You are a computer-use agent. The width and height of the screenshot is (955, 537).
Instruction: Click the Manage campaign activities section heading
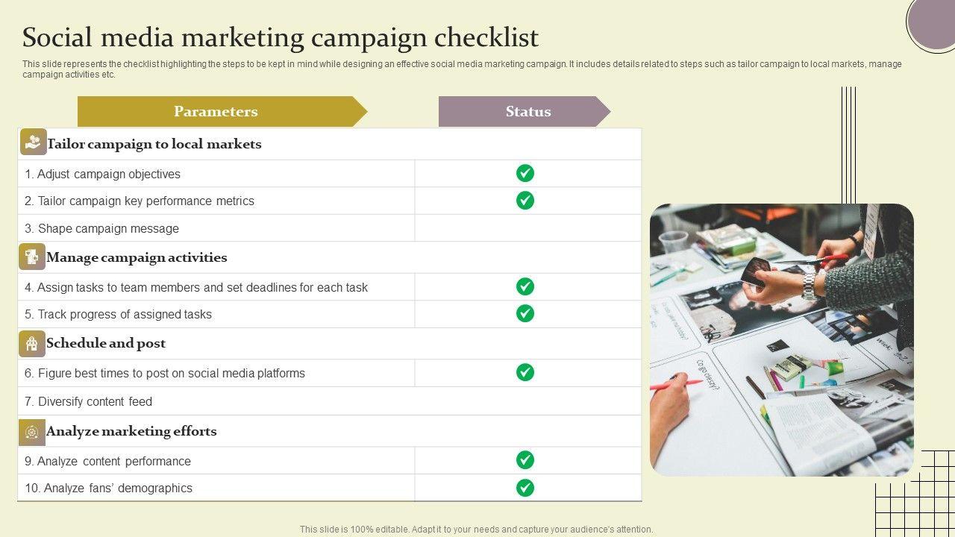137,257
